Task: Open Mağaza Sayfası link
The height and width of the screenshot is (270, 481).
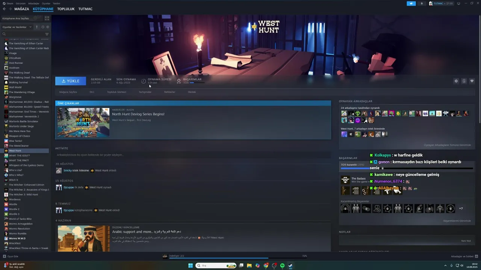Action: 68,92
